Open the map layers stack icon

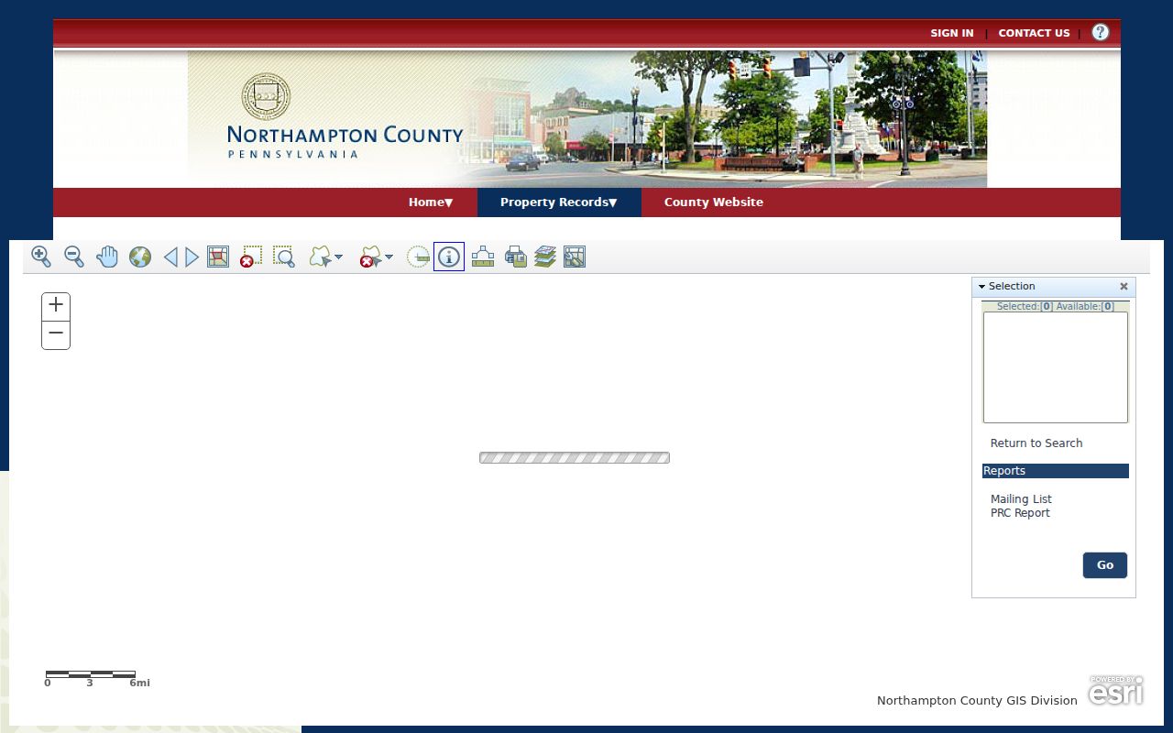pyautogui.click(x=545, y=257)
